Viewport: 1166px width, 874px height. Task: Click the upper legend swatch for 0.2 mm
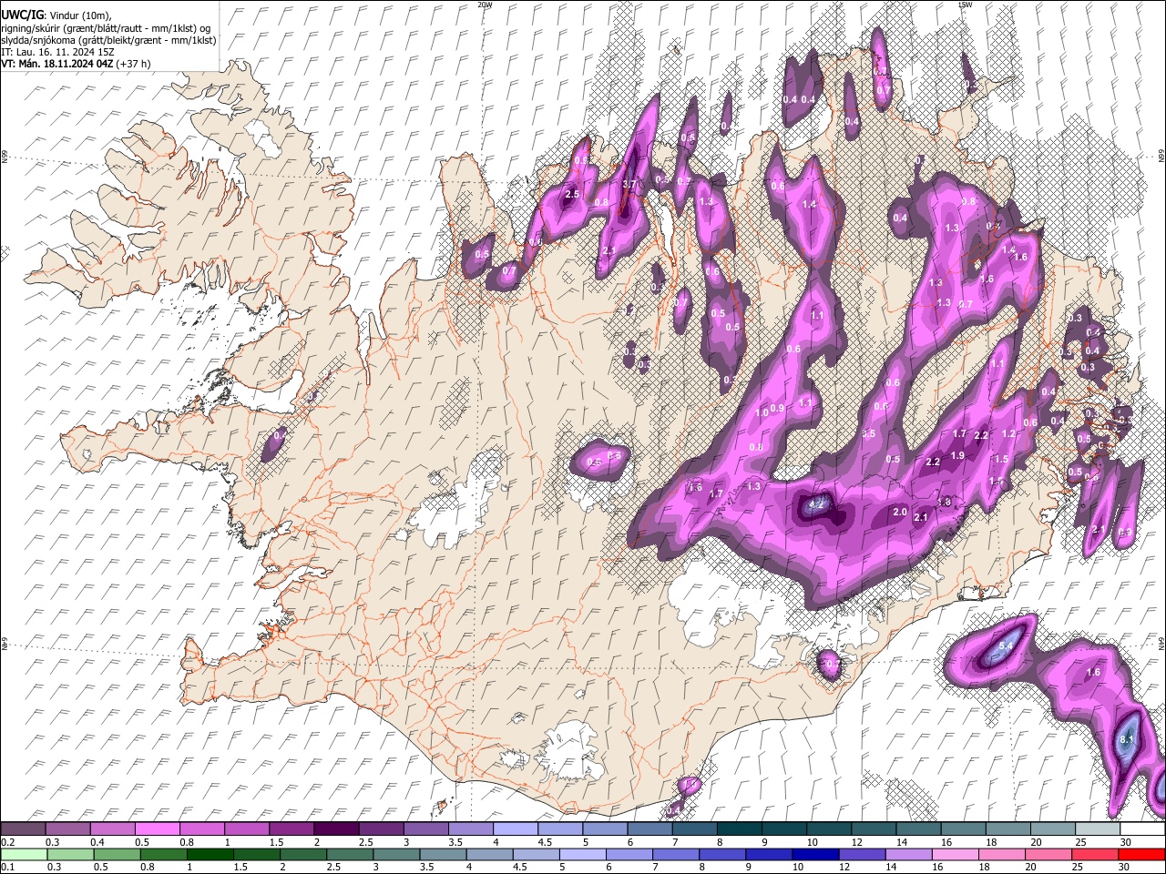[23, 829]
